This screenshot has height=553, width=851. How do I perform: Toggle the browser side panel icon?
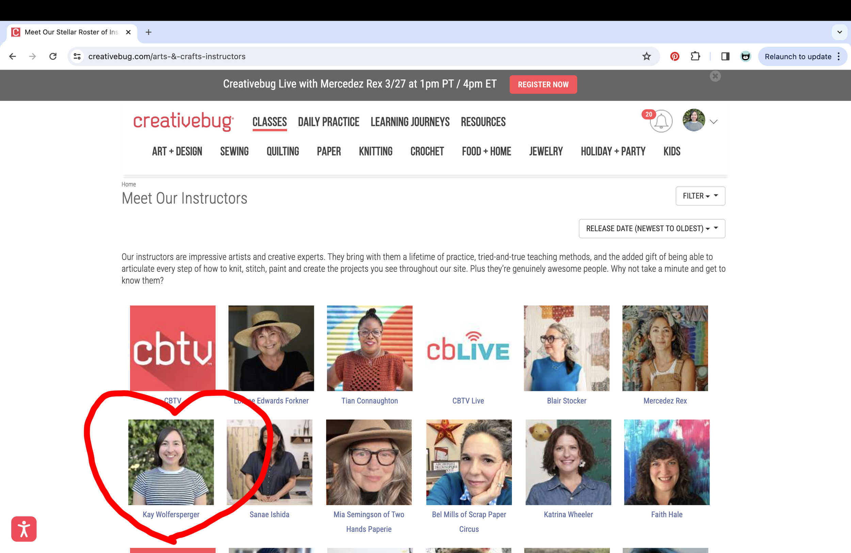click(725, 57)
